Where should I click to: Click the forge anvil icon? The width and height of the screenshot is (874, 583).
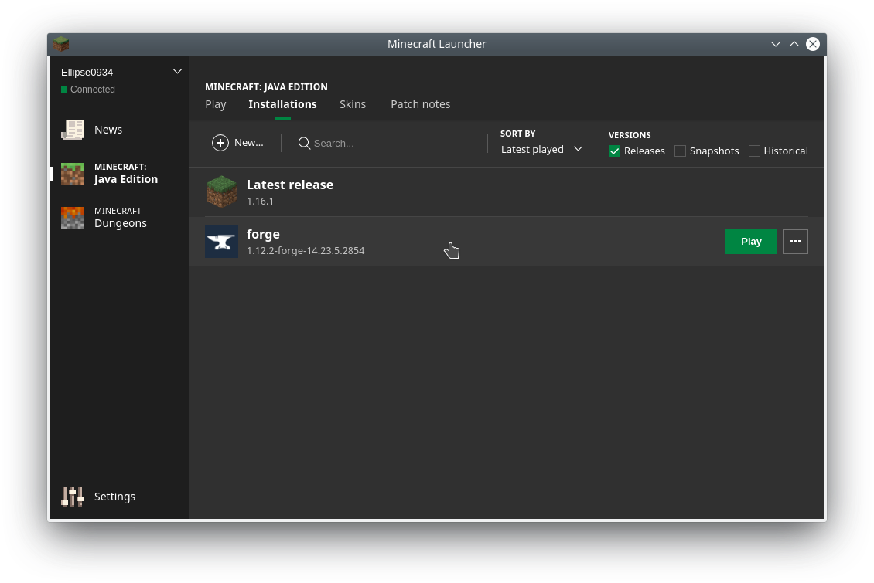(x=221, y=242)
